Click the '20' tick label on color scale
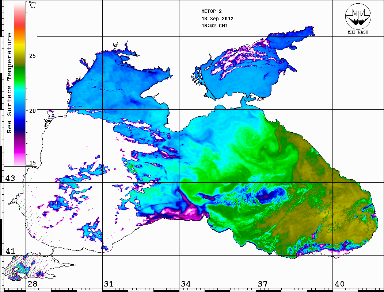Screen dimensions: 384x292 coord(32,111)
